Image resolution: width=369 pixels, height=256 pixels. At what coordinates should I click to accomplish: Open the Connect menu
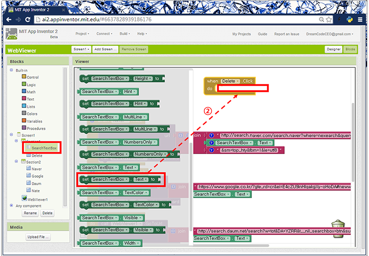pos(104,34)
